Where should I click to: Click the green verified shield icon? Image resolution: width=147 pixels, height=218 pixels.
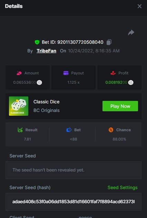37,42
